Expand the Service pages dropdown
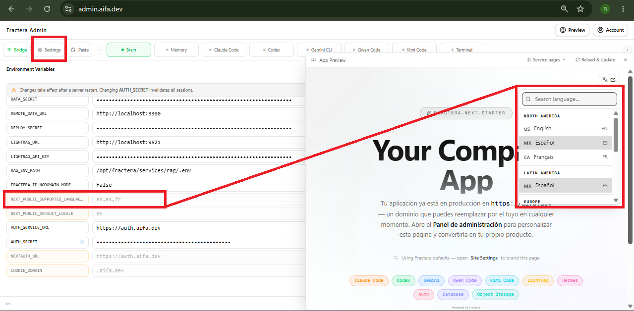 point(545,60)
